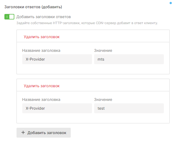Disable the 'Добавить заголовки ответов' toggle switch
The height and width of the screenshot is (142, 174).
pos(9,17)
